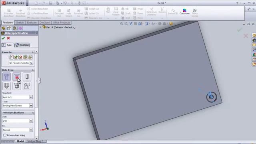Select the Counterbore hole type
256x144 pixels.
point(7,77)
